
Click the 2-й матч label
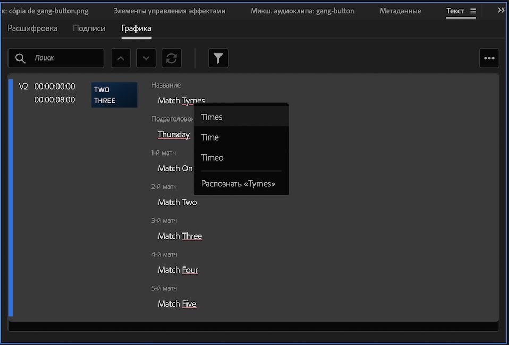click(x=164, y=187)
